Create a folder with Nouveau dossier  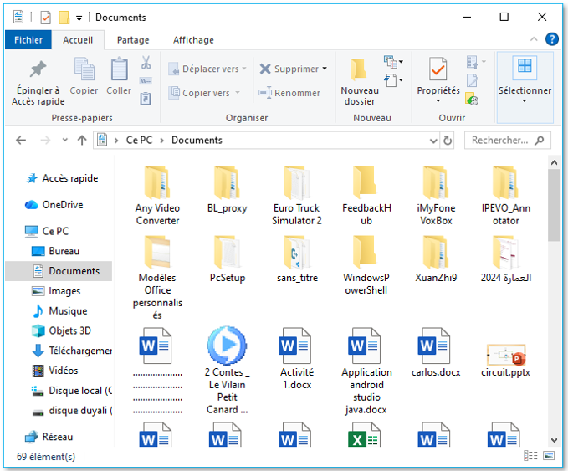(360, 81)
